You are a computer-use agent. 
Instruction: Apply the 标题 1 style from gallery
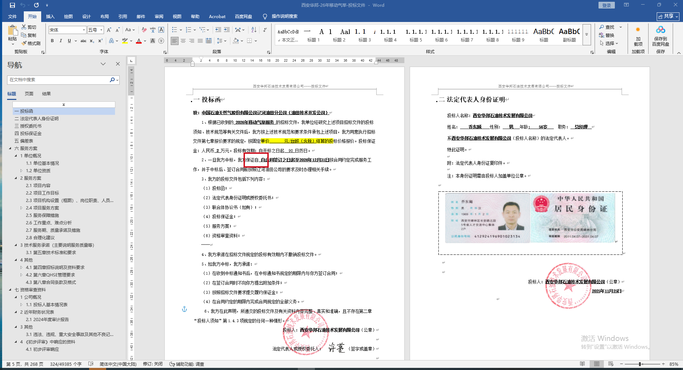[x=313, y=35]
